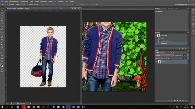Set history brush source on snapshot
This screenshot has height=109, width=195.
tap(156, 35)
